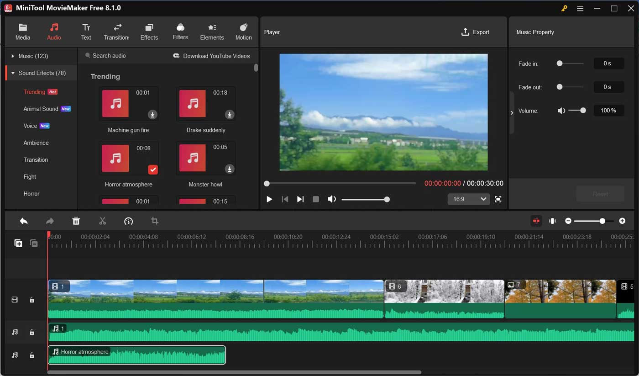Lock the second audio track

[31, 355]
